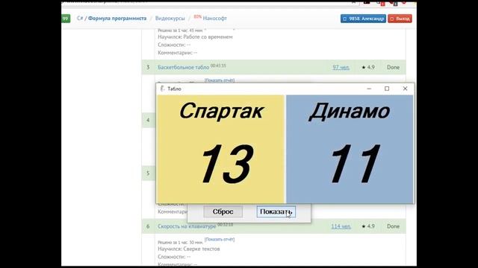Click row number 6 in the task list
478x268 pixels.
click(x=148, y=226)
